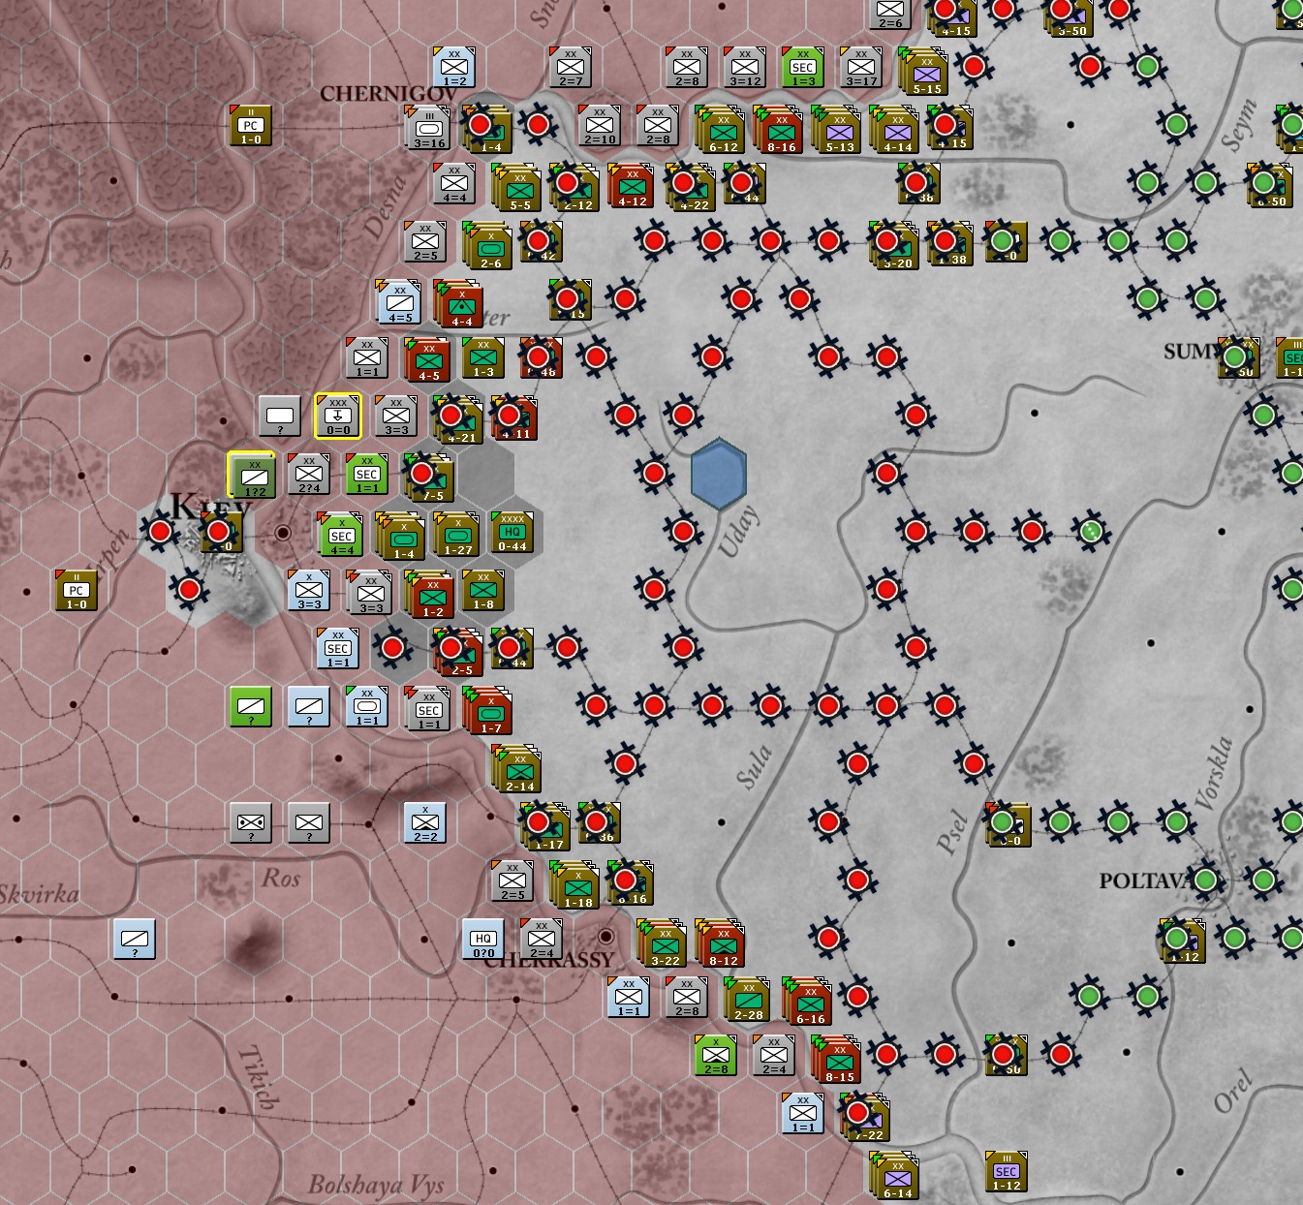Click the Kiev city marker dot
1303x1205 pixels.
(283, 532)
